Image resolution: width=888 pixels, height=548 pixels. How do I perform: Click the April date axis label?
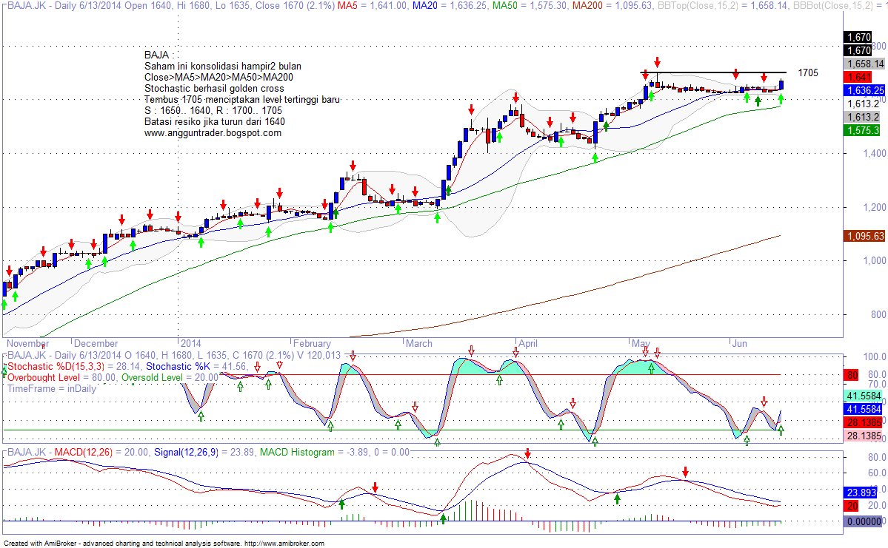(528, 343)
